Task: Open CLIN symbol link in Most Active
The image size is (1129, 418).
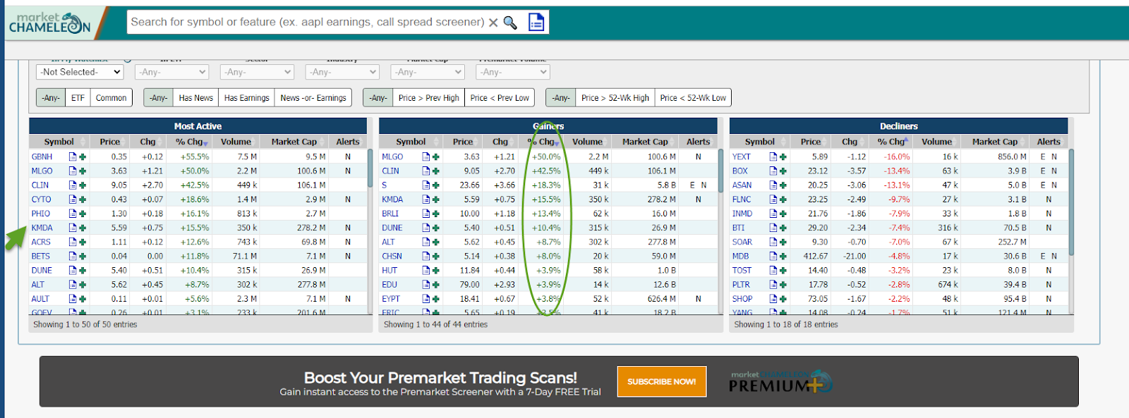Action: 40,185
